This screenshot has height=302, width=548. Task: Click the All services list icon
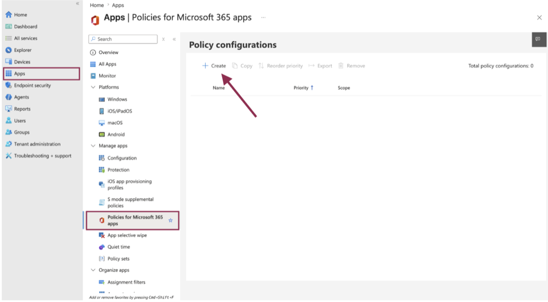[8, 38]
